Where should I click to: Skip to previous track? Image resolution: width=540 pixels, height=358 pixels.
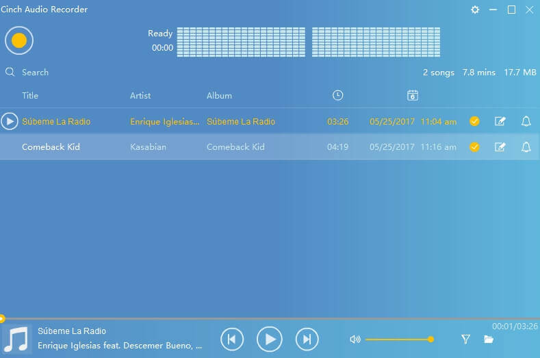click(232, 340)
